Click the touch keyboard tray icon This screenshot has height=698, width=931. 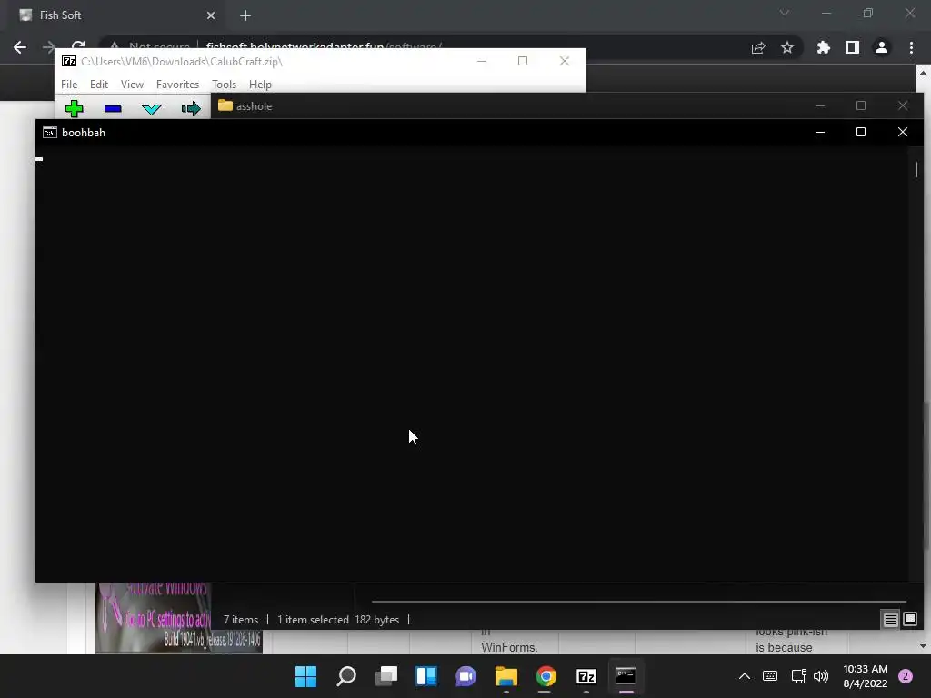tap(770, 676)
